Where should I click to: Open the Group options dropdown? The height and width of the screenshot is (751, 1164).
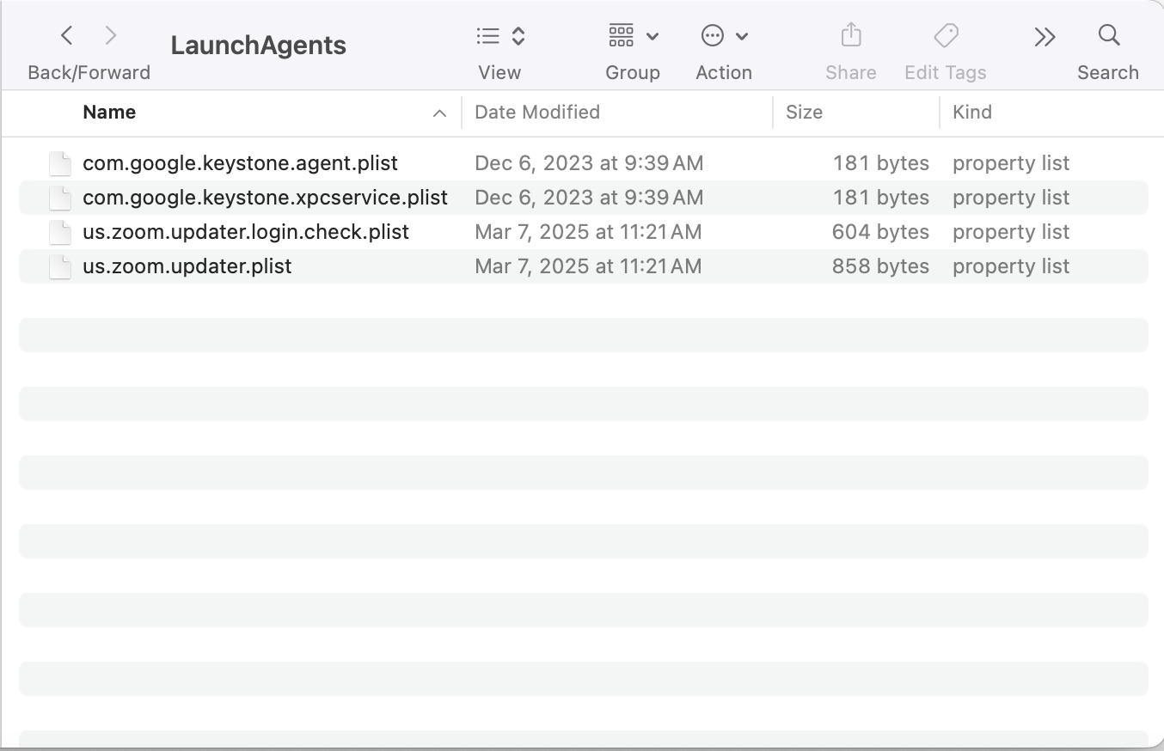633,36
